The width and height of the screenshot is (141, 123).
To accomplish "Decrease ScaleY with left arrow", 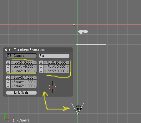I will click(12, 82).
